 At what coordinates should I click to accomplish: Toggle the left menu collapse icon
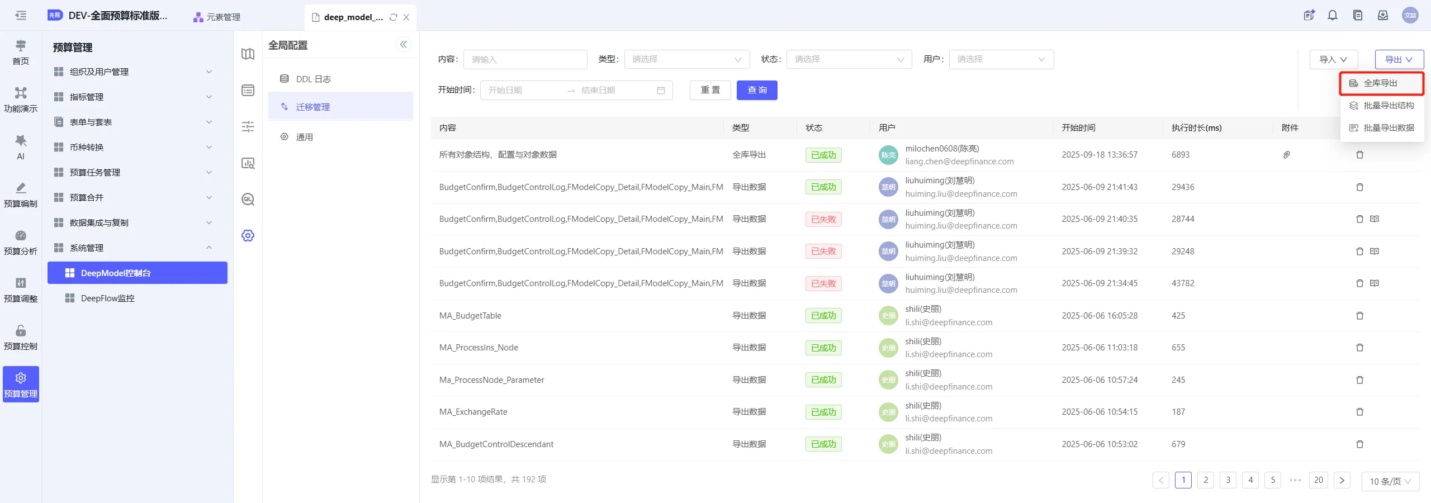pos(21,16)
